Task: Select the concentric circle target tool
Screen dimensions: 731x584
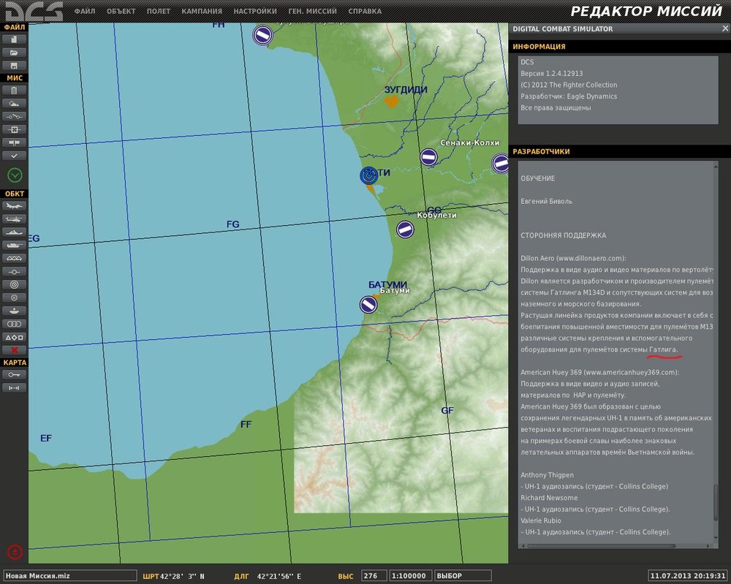Action: (x=14, y=284)
